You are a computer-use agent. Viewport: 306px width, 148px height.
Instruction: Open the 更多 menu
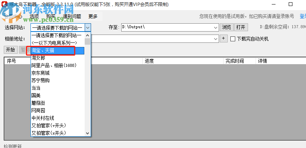[x=93, y=17]
